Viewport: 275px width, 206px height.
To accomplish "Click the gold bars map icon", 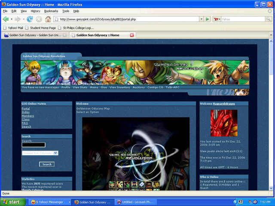I will pos(149,184).
